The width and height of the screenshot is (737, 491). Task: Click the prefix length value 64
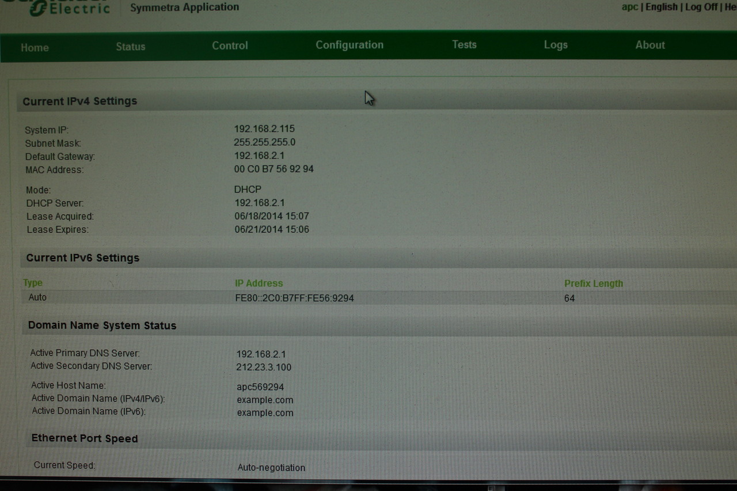(569, 299)
